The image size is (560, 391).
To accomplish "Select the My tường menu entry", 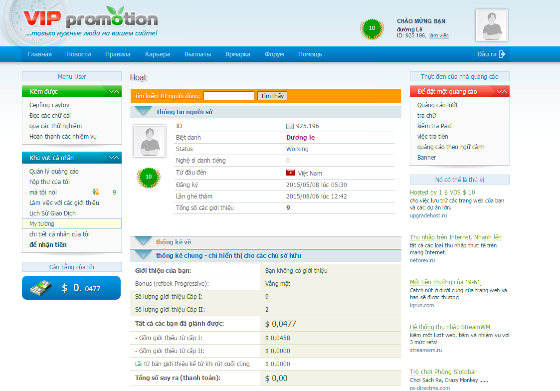I will pos(72,223).
